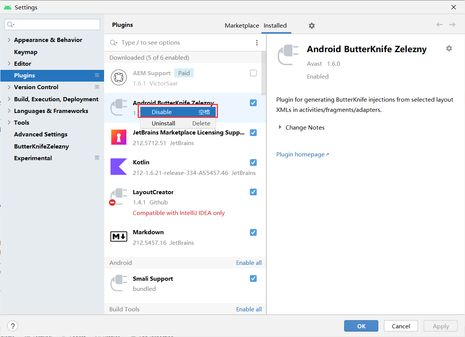Uncheck the Kotlin plugin checkbox

[253, 162]
